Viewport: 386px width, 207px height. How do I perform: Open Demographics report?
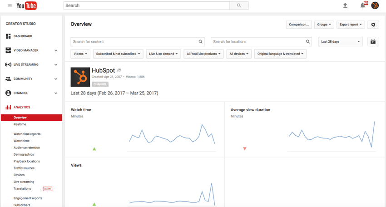[x=24, y=155]
